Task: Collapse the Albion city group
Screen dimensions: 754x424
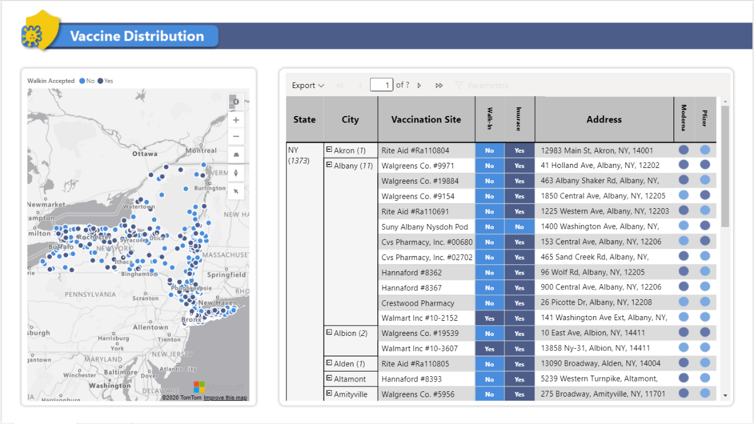Action: [x=329, y=332]
